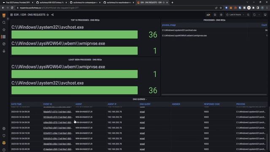This screenshot has width=270, height=152.
Task: Click the EDR - DNS REQUESTS breadcrumb title
Action: pyautogui.click(x=33, y=15)
